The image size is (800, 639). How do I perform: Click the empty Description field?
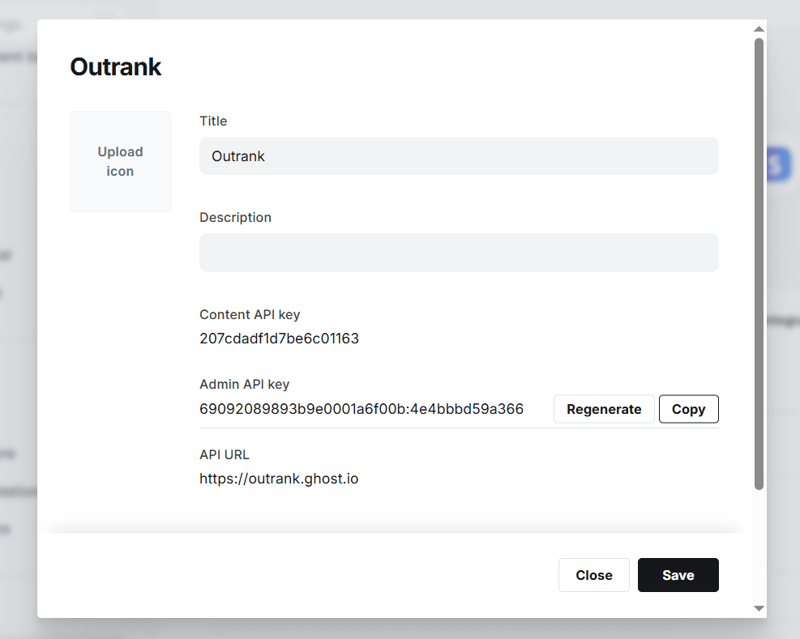click(x=459, y=253)
